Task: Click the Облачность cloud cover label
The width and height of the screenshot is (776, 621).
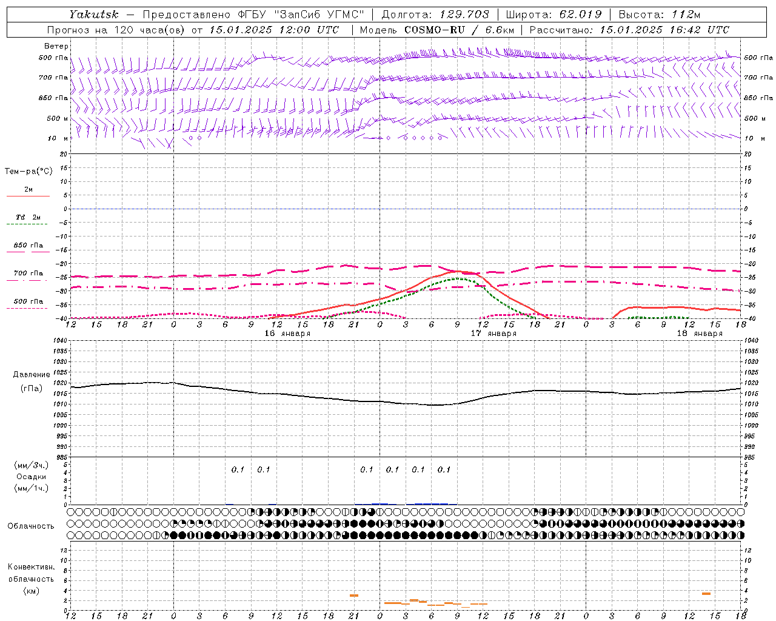Action: 31,526
